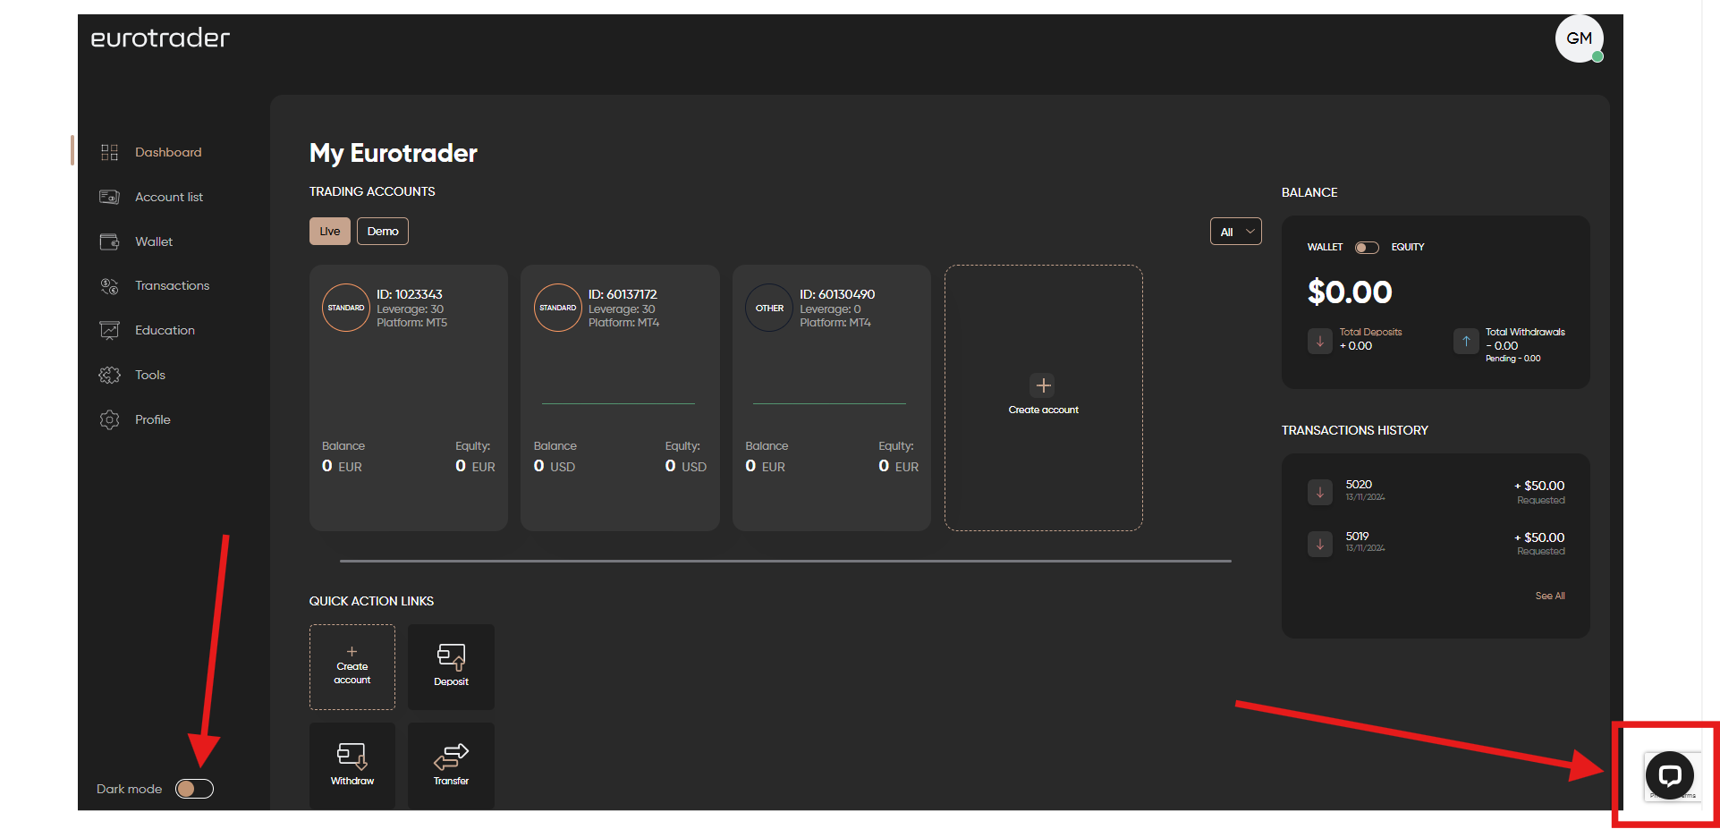Image resolution: width=1720 pixels, height=829 pixels.
Task: Click the Profile settings icon
Action: pyautogui.click(x=109, y=419)
